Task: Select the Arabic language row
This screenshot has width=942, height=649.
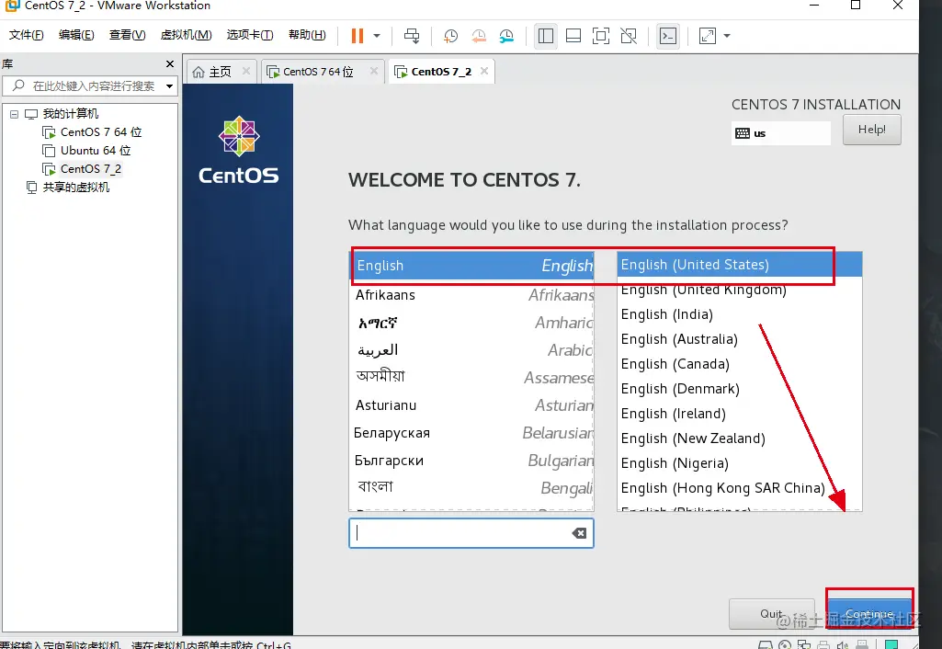Action: tap(473, 350)
